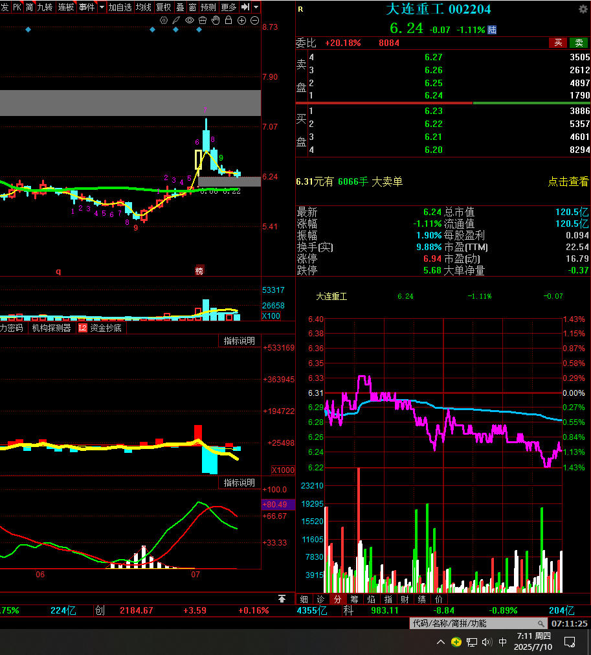The image size is (591, 655).
Task: Toggle 事件 events display
Action: (x=86, y=7)
